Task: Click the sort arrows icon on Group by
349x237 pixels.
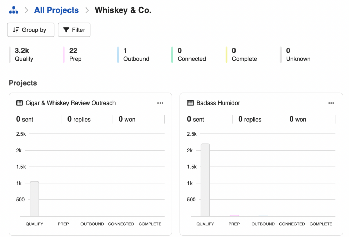Action: pos(15,30)
